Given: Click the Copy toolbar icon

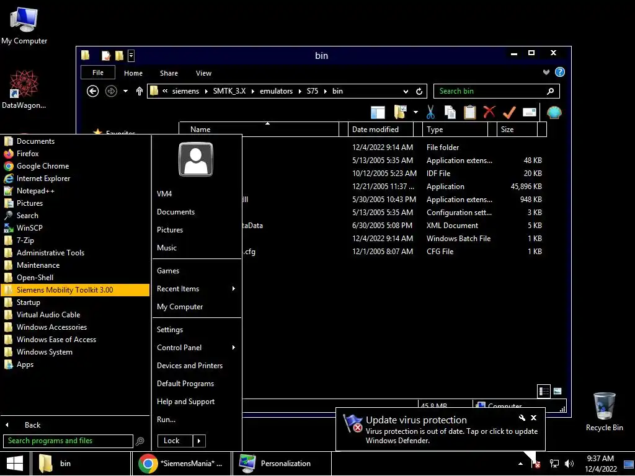Looking at the screenshot, I should (x=450, y=112).
